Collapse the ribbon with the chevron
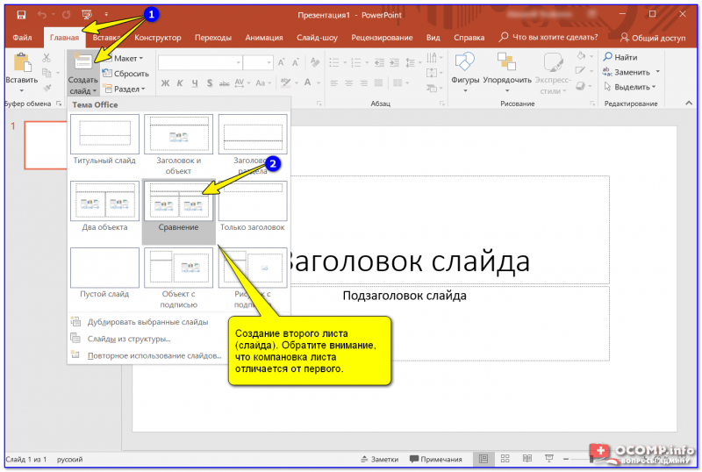 689,103
